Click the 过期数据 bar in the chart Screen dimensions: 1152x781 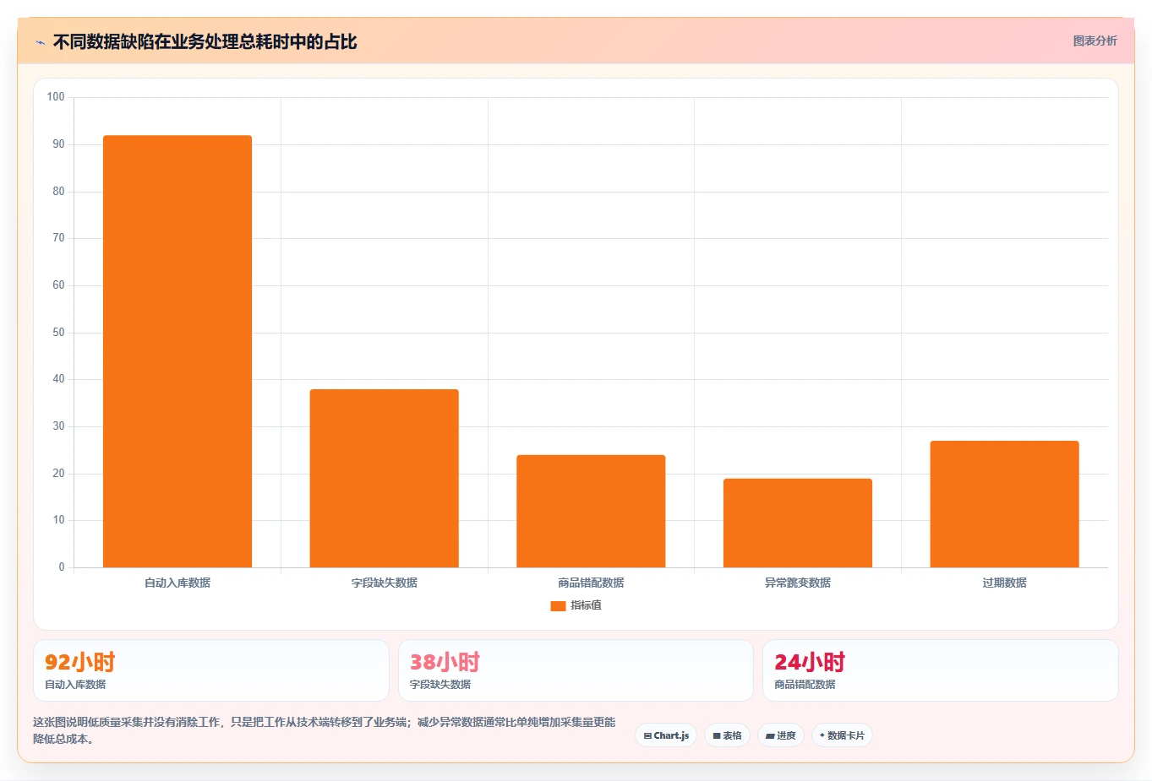tap(1004, 504)
